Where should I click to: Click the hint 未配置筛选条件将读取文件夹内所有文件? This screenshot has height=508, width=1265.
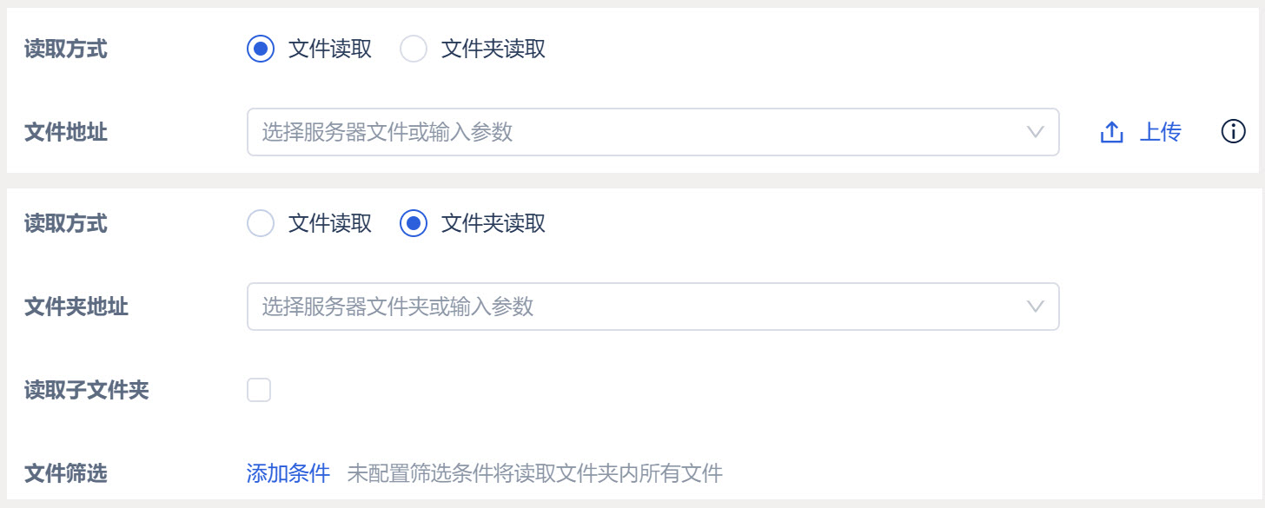click(x=535, y=473)
